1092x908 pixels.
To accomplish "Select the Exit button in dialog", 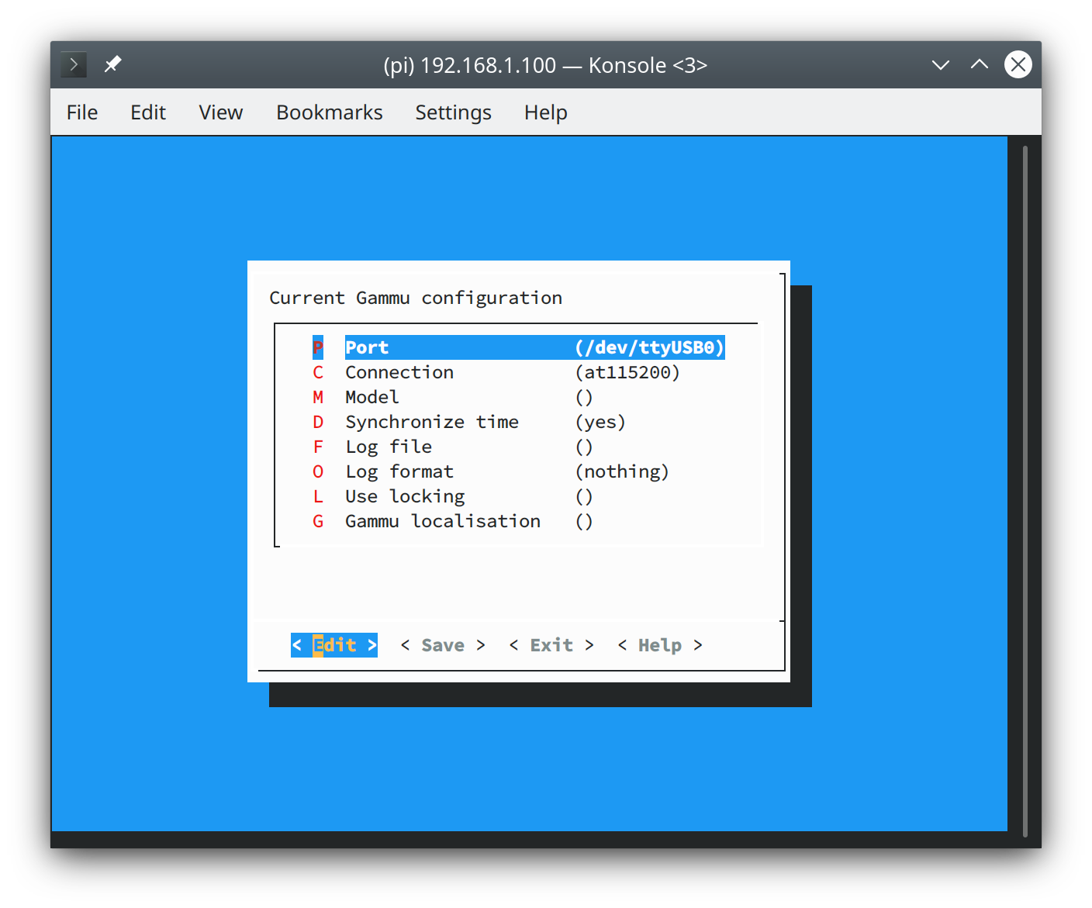I will pyautogui.click(x=551, y=645).
